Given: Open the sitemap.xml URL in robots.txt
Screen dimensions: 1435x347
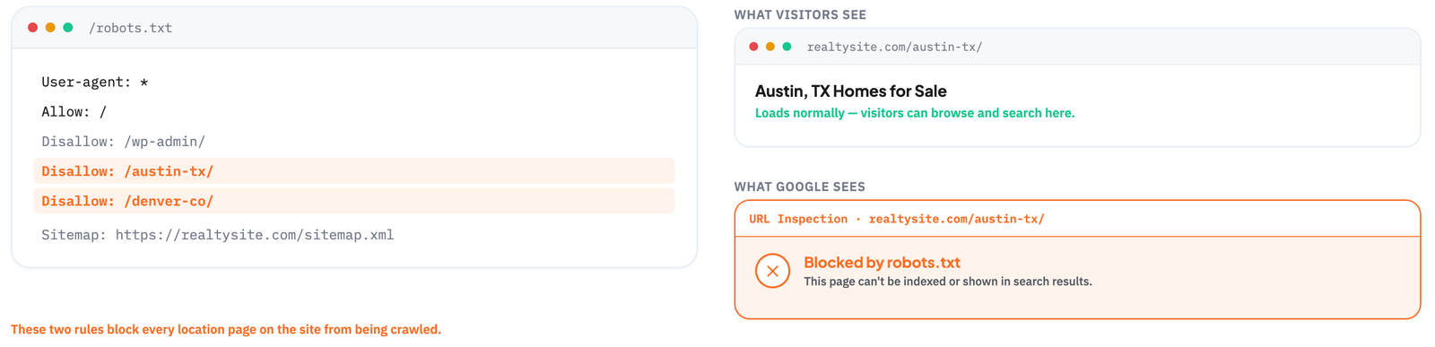Looking at the screenshot, I should point(255,235).
